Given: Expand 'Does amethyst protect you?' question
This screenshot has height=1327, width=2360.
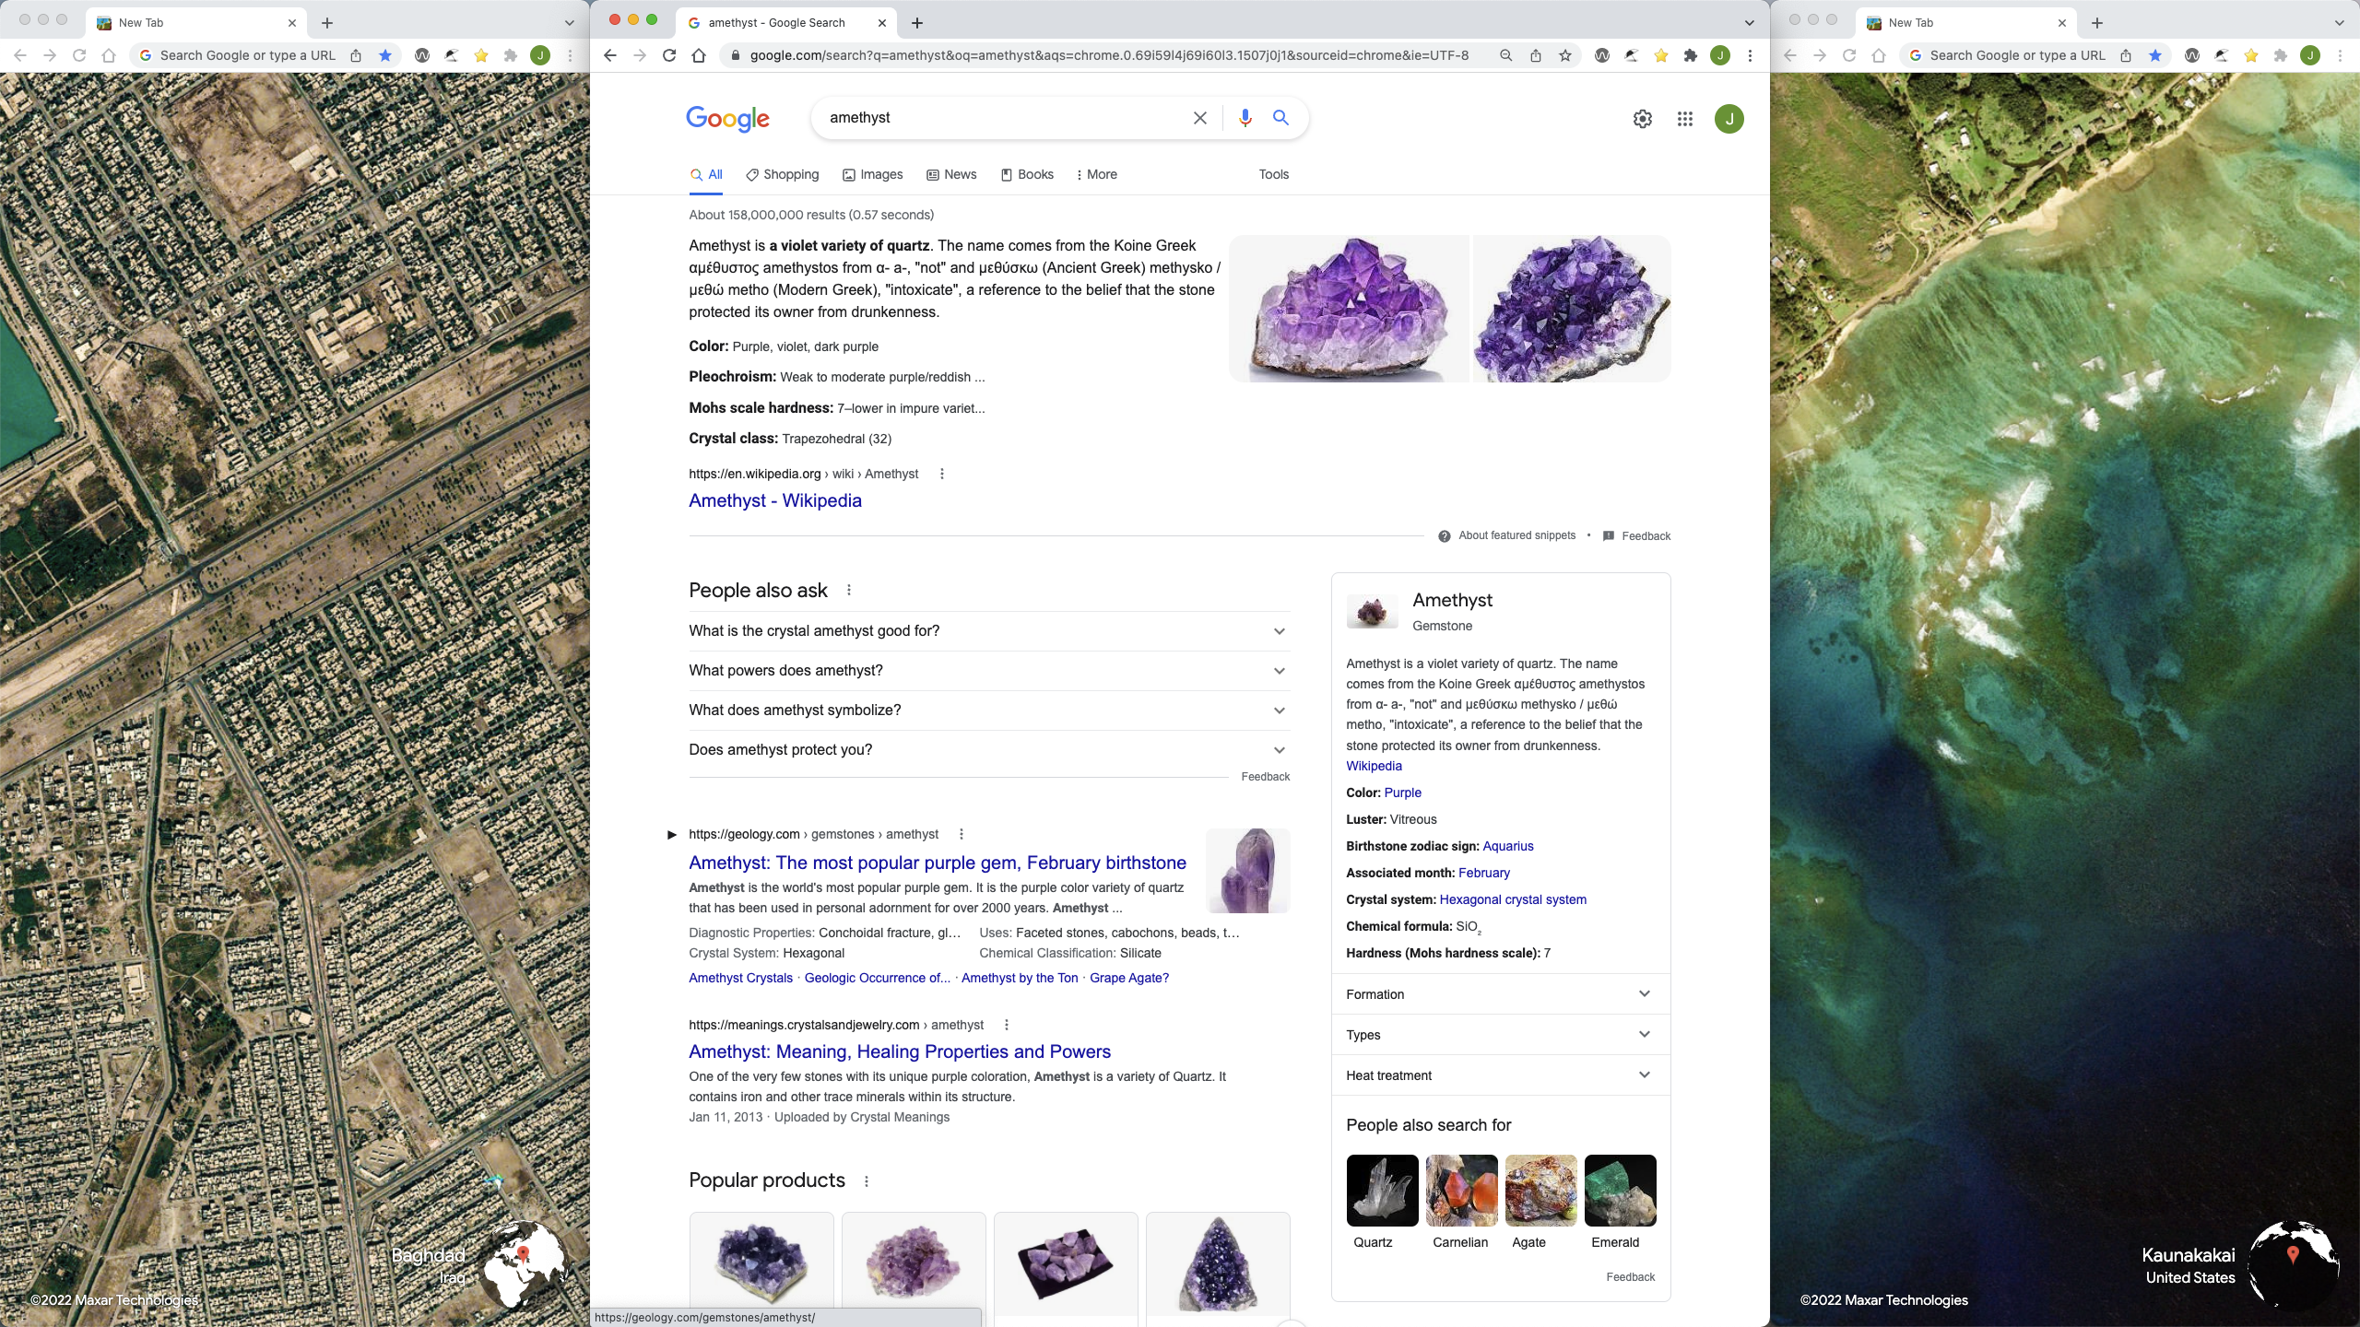Looking at the screenshot, I should pos(988,750).
